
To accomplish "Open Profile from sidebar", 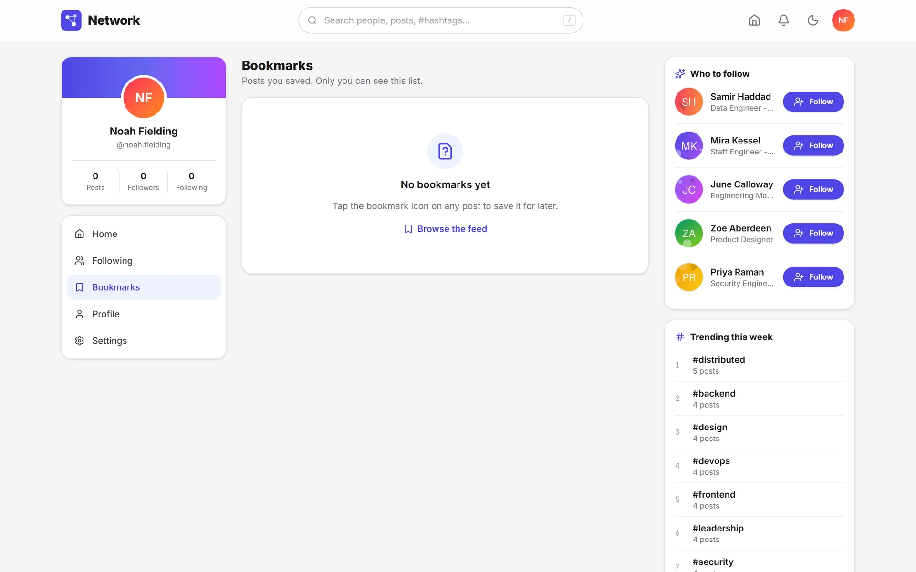I will pyautogui.click(x=144, y=314).
